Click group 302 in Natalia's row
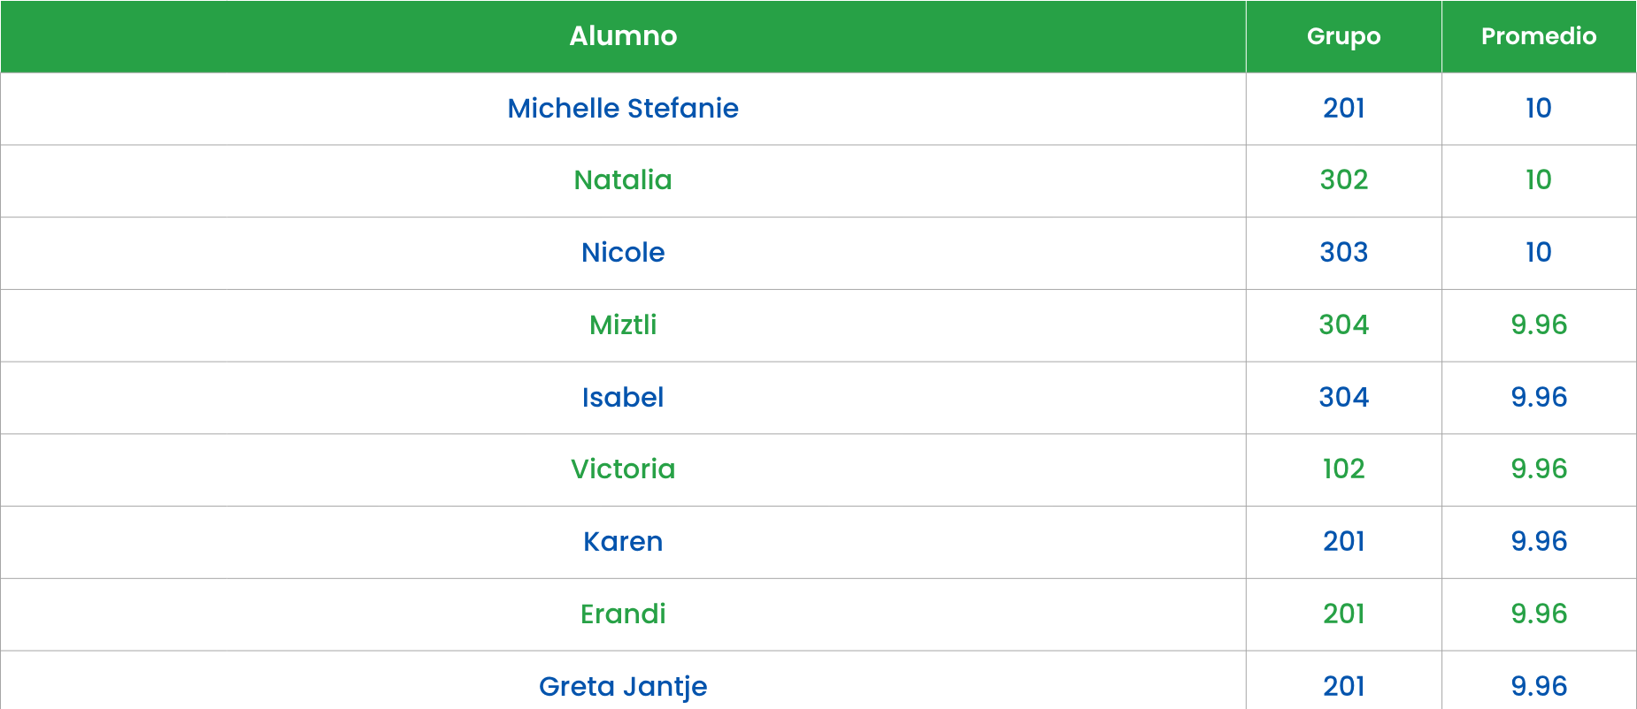 pyautogui.click(x=1343, y=180)
